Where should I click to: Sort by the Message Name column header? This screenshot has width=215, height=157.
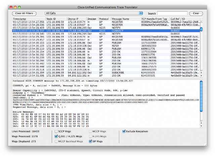click(126, 19)
